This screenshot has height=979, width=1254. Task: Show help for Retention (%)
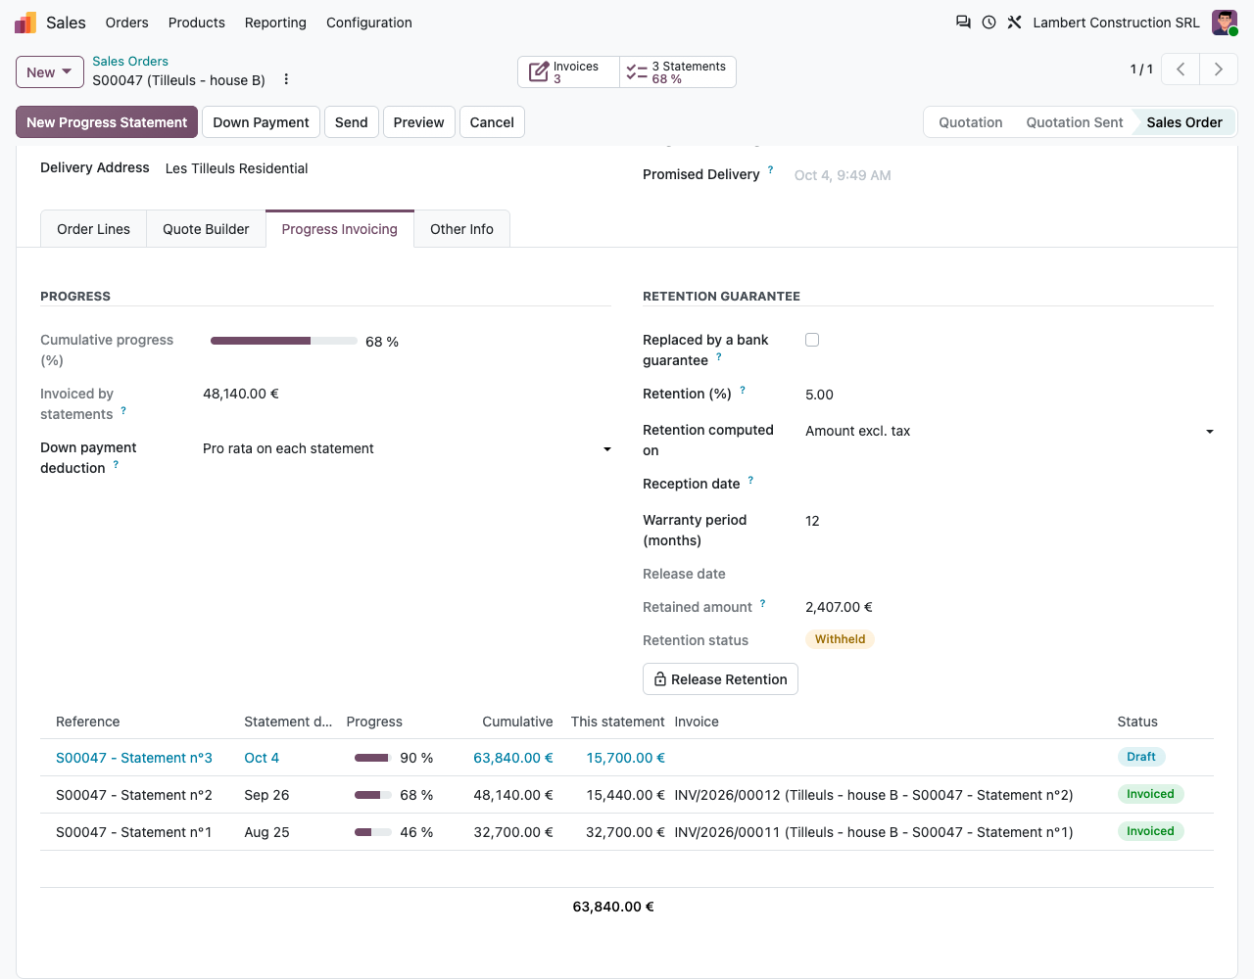click(x=743, y=390)
